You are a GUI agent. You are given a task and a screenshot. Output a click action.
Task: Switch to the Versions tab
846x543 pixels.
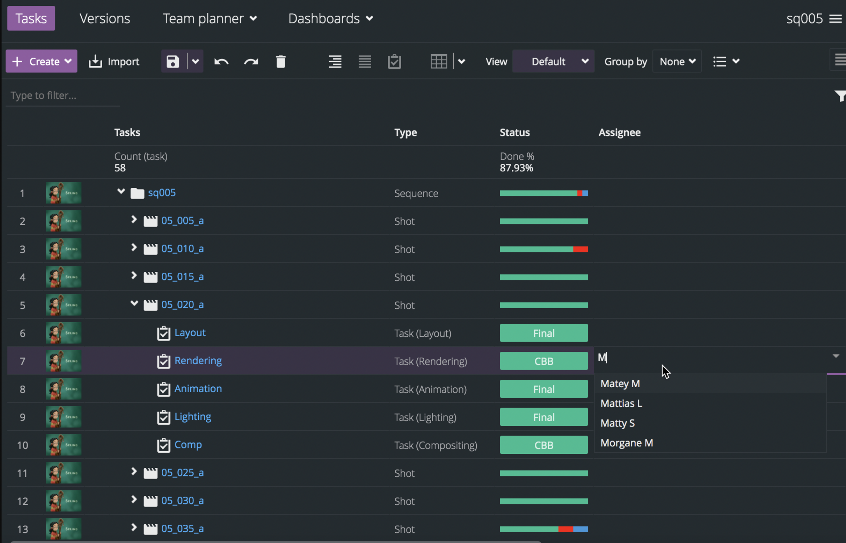[104, 18]
